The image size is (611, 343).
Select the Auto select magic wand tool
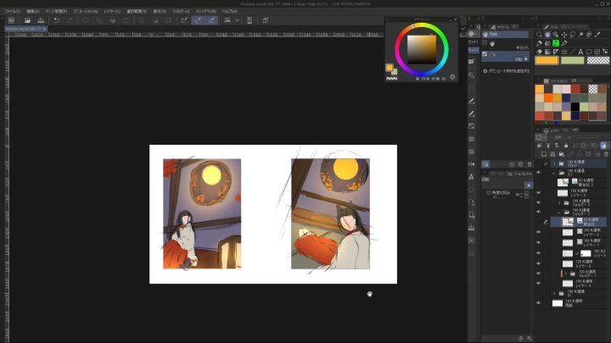point(580,35)
